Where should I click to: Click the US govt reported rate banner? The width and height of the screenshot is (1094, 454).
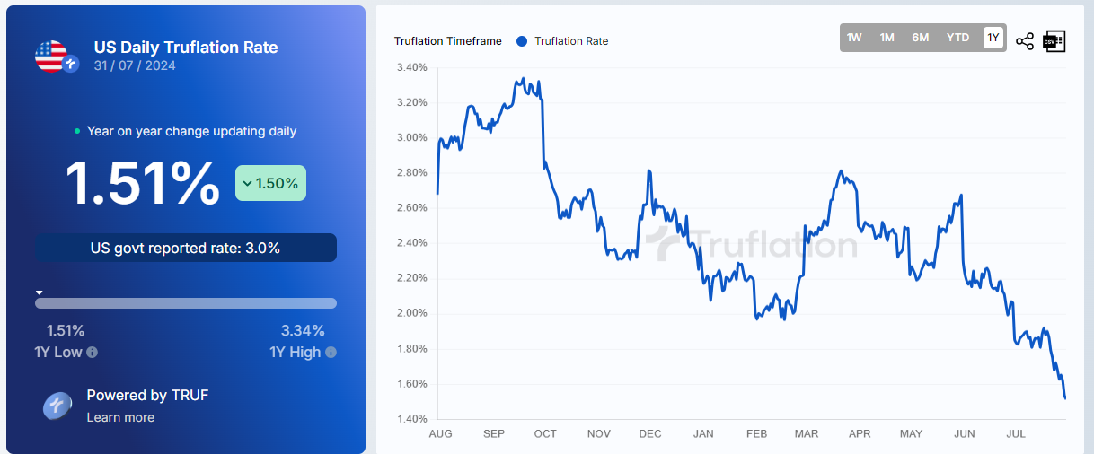(x=186, y=248)
